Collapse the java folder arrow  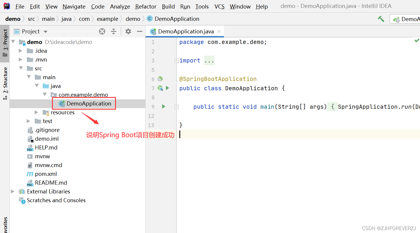[x=37, y=86]
